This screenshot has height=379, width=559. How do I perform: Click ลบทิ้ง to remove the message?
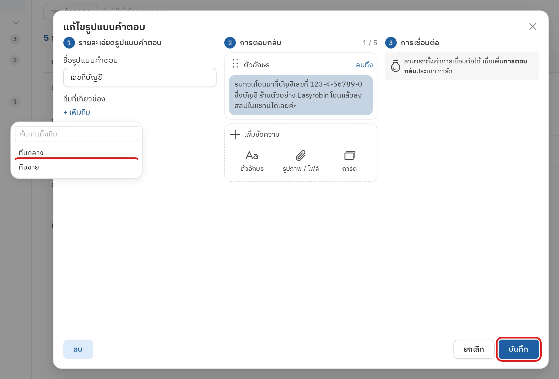(x=364, y=64)
